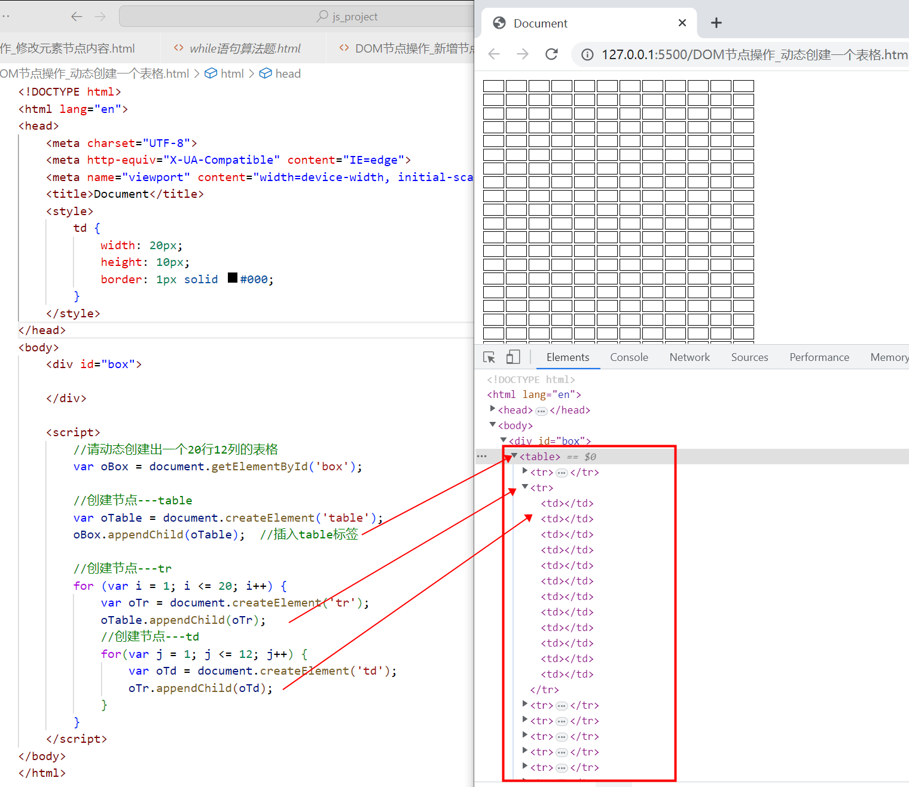
Task: Click the head breadcrumb item
Action: 280,74
